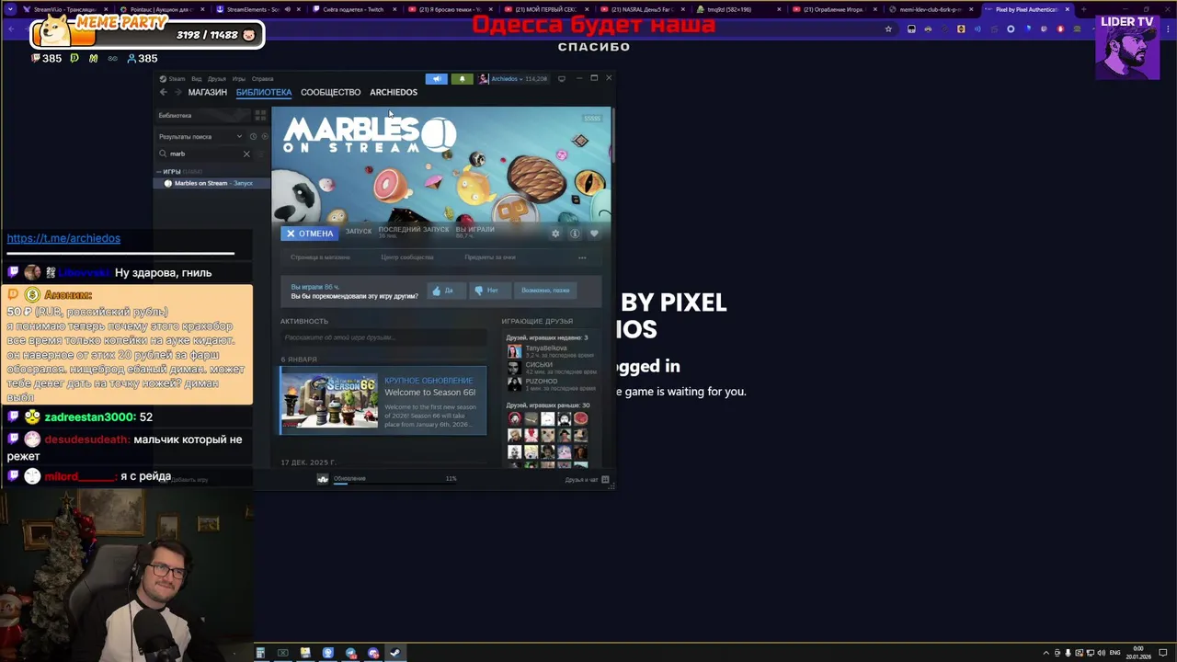Click the activity share text field
1177x662 pixels.
tap(383, 337)
